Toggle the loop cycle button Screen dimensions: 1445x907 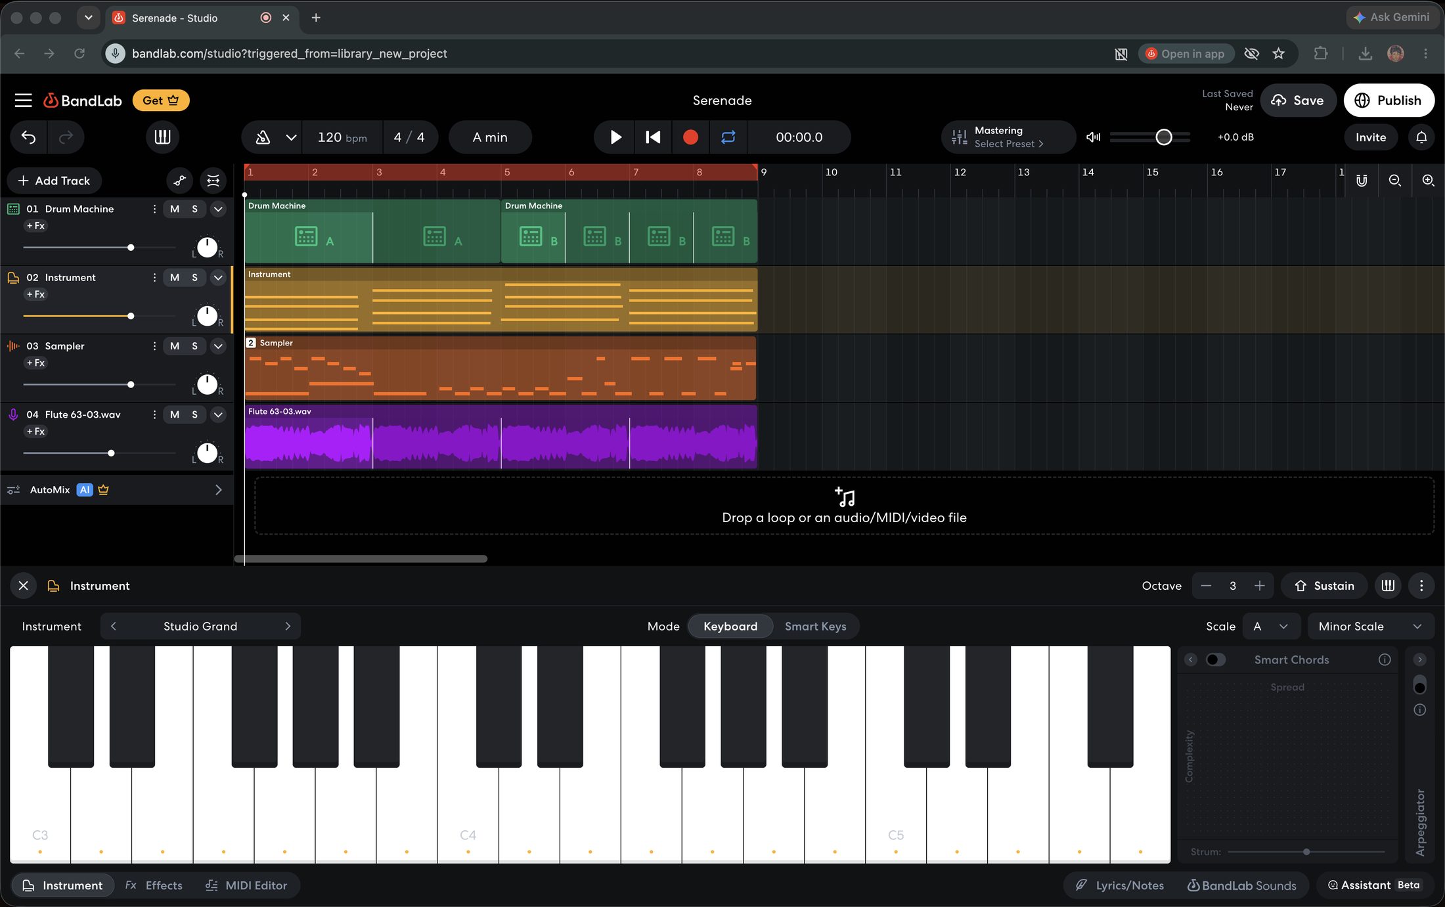click(x=728, y=137)
